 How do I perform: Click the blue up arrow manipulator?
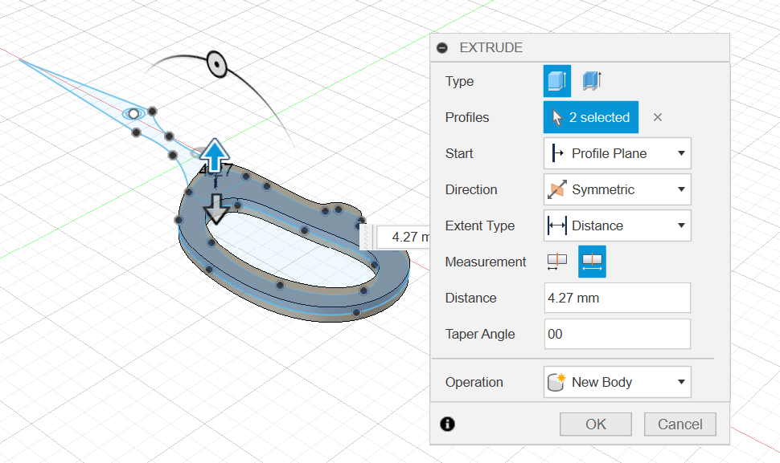click(x=215, y=152)
